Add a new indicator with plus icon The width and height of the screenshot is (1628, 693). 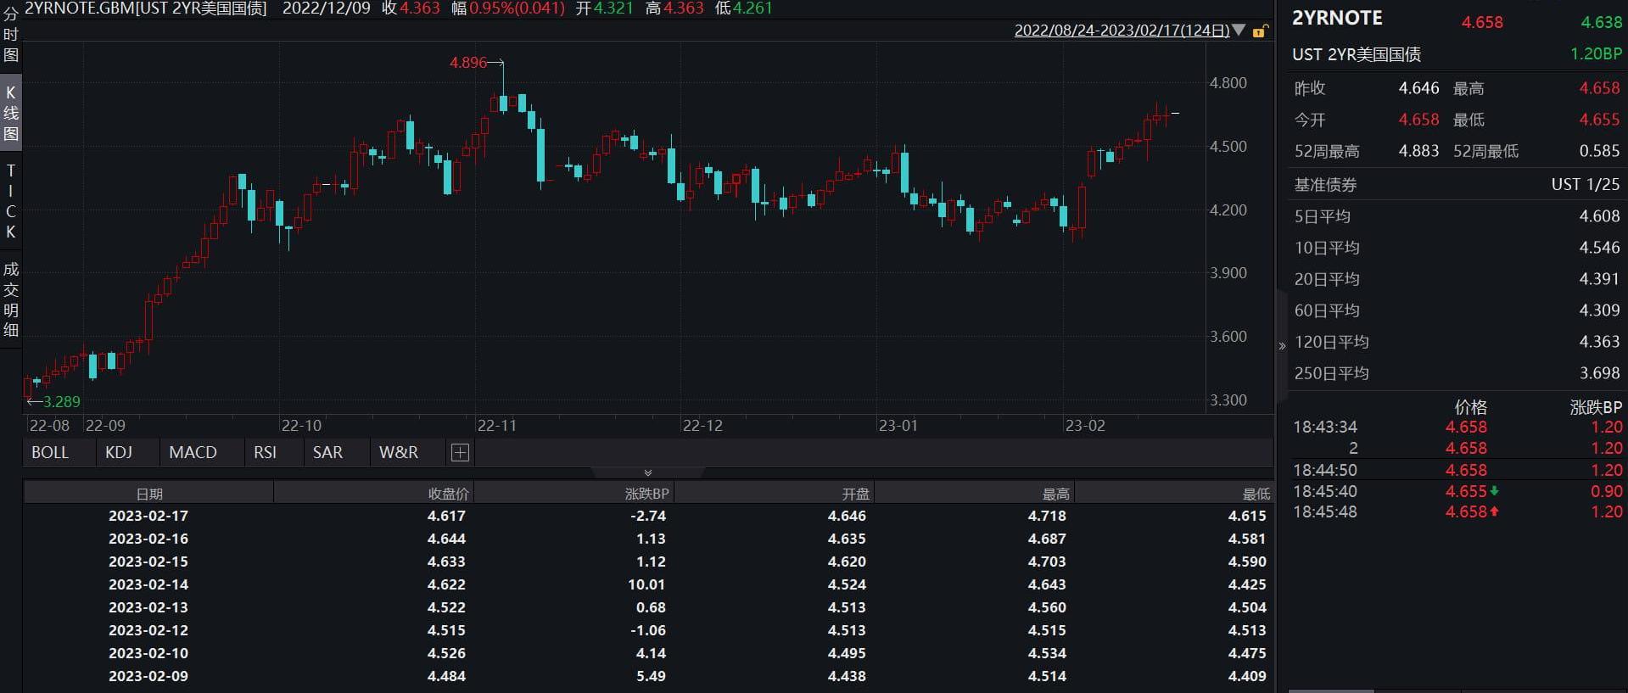460,453
